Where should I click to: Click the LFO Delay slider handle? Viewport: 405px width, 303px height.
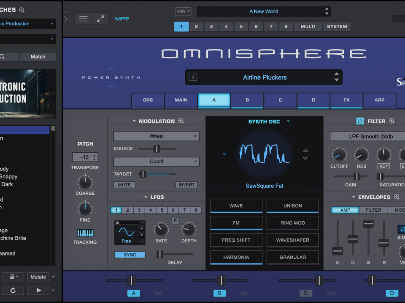coord(160,254)
